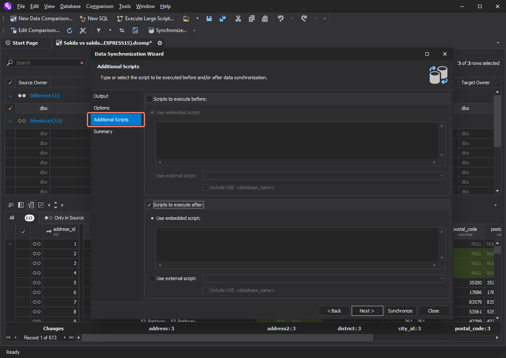Swap source and target databases

(x=121, y=30)
